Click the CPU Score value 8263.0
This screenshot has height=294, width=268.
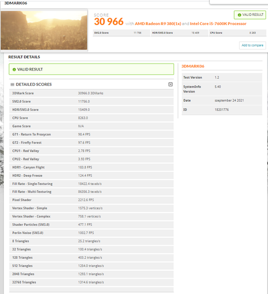click(x=83, y=118)
